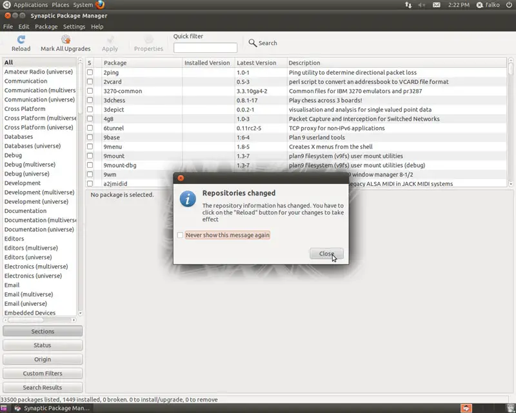Click the Apply toolbar icon
This screenshot has width=516, height=413.
(110, 39)
